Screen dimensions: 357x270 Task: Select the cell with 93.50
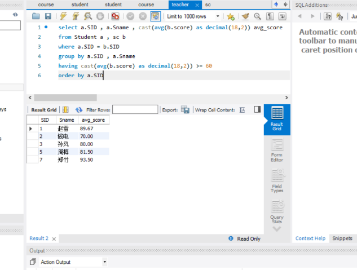pyautogui.click(x=94, y=160)
